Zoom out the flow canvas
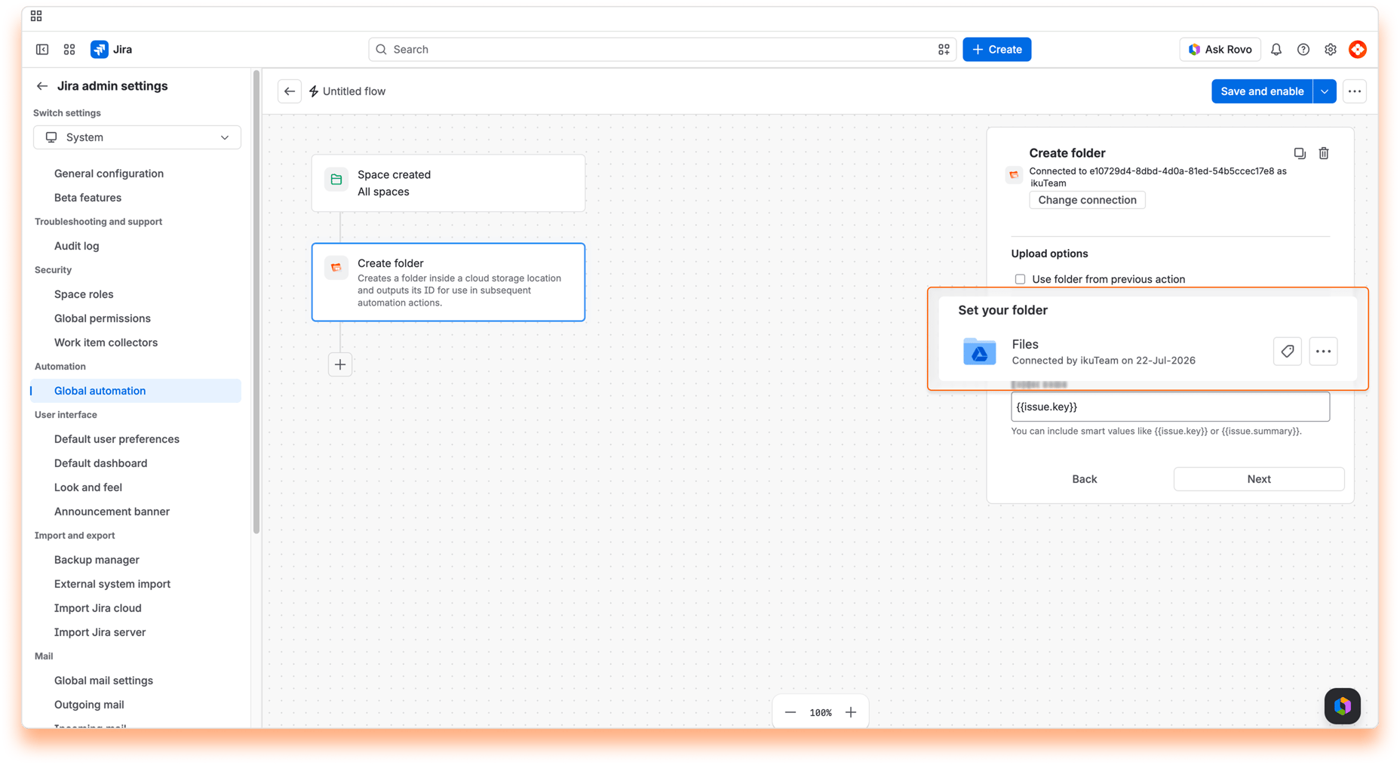 click(790, 712)
